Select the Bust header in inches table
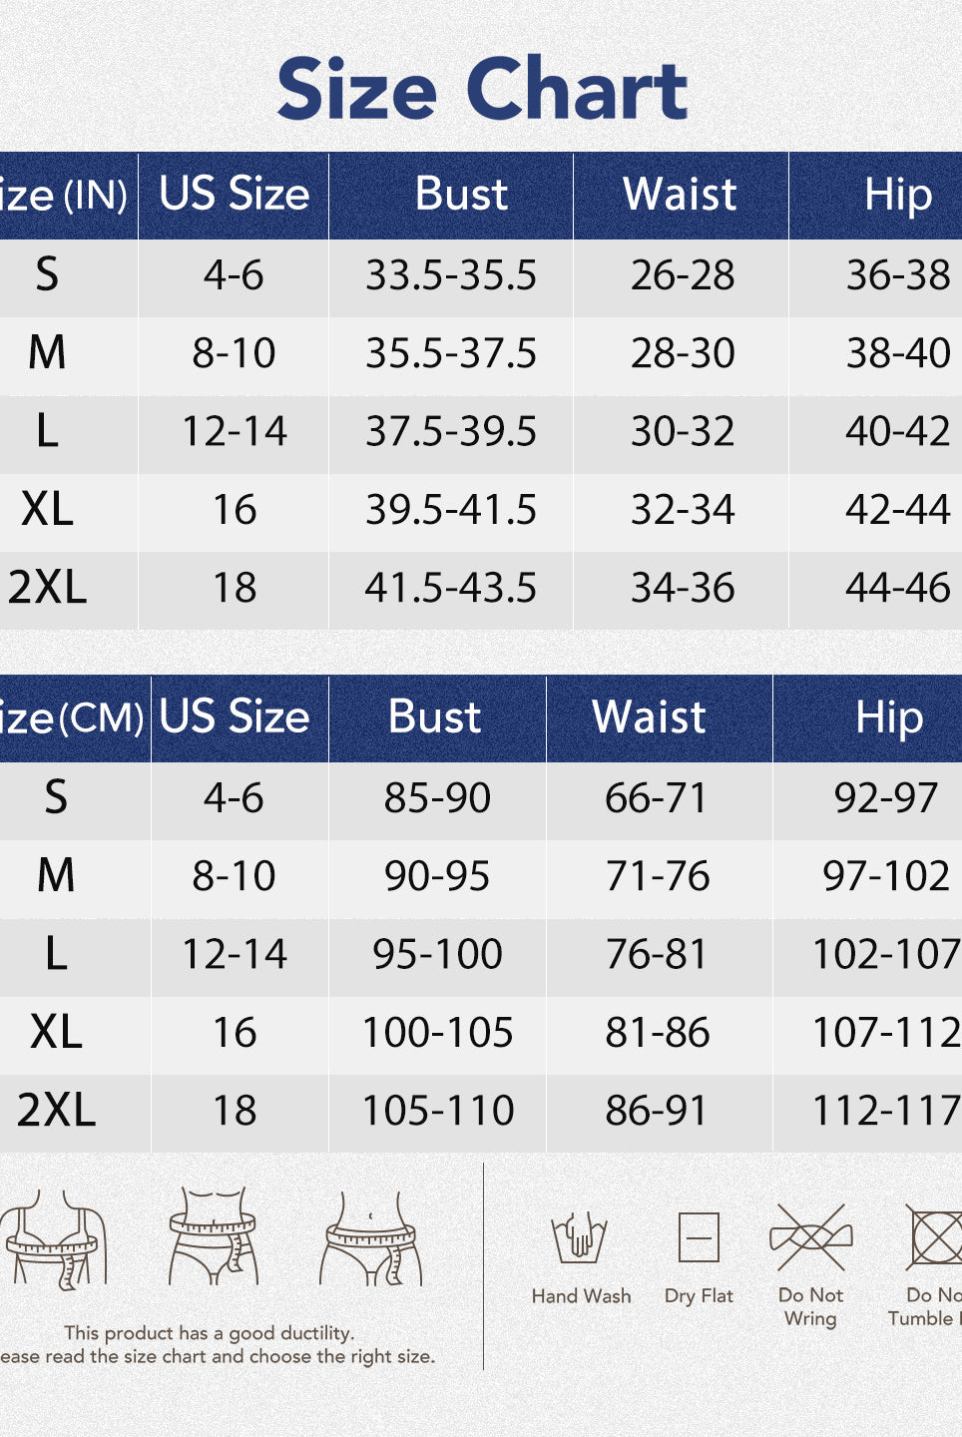The height and width of the screenshot is (1437, 962). [x=461, y=195]
